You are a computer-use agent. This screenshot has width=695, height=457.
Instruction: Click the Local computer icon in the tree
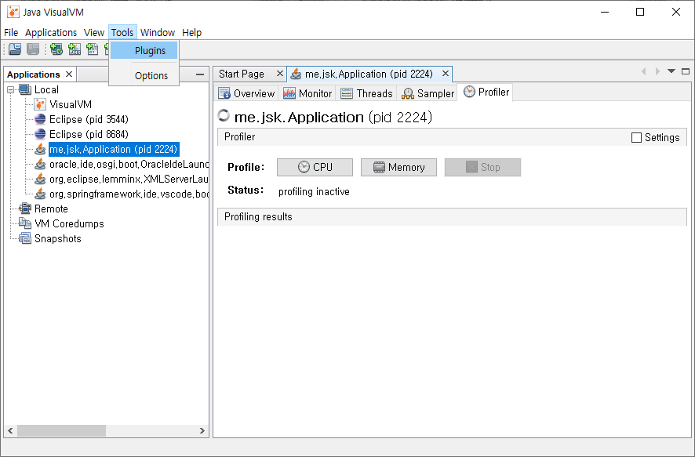click(x=25, y=90)
